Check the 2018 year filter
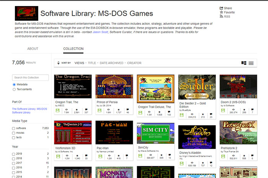This screenshot has width=268, height=178. [13, 159]
